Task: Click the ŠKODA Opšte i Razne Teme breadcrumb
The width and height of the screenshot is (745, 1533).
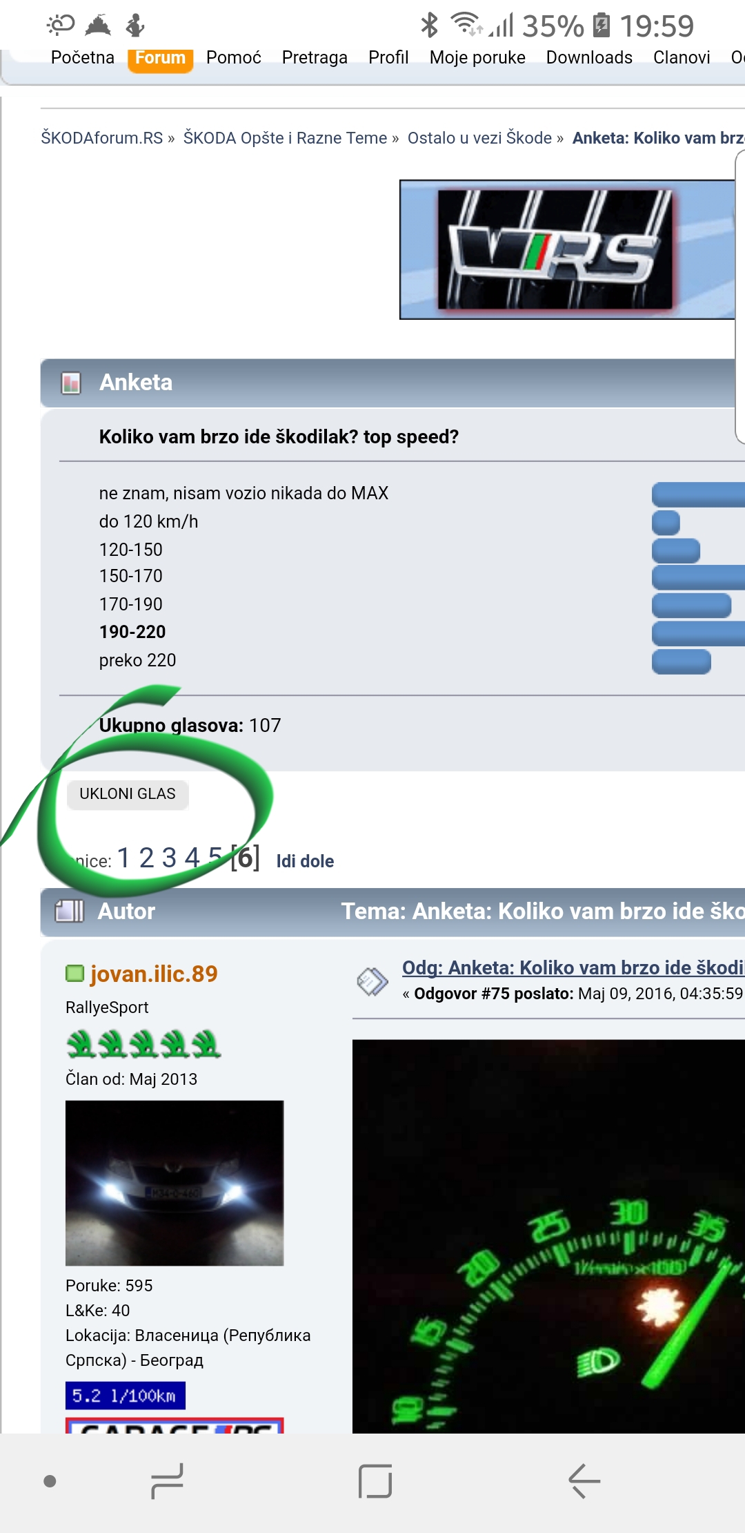Action: [x=285, y=138]
